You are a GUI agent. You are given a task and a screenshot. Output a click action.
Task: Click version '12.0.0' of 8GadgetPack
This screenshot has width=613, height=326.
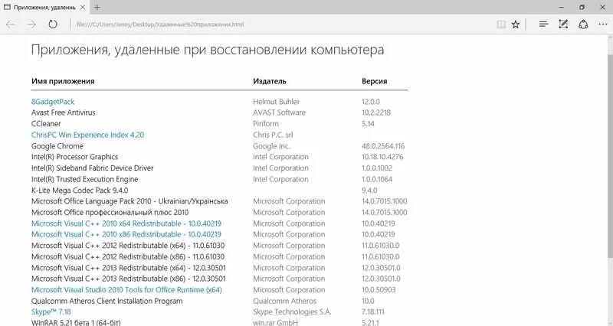click(x=371, y=102)
